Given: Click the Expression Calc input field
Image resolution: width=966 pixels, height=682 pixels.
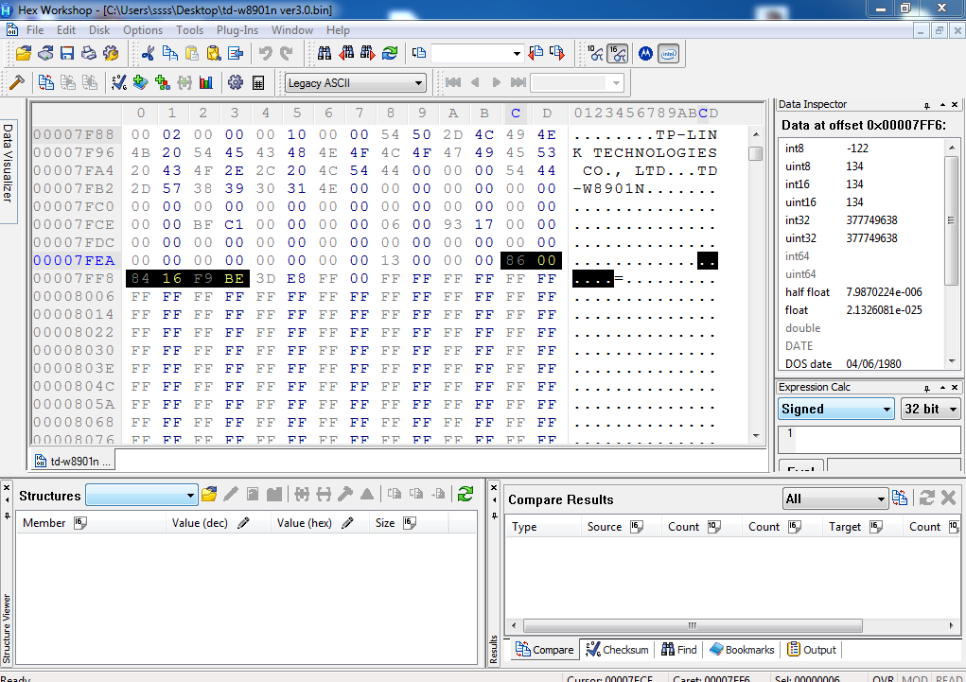Looking at the screenshot, I should click(869, 439).
